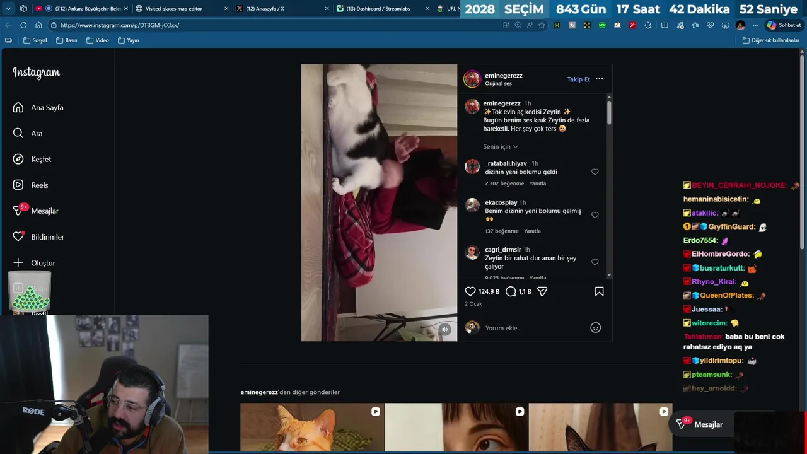Follow the account with Takip Et
The width and height of the screenshot is (807, 454).
[578, 79]
